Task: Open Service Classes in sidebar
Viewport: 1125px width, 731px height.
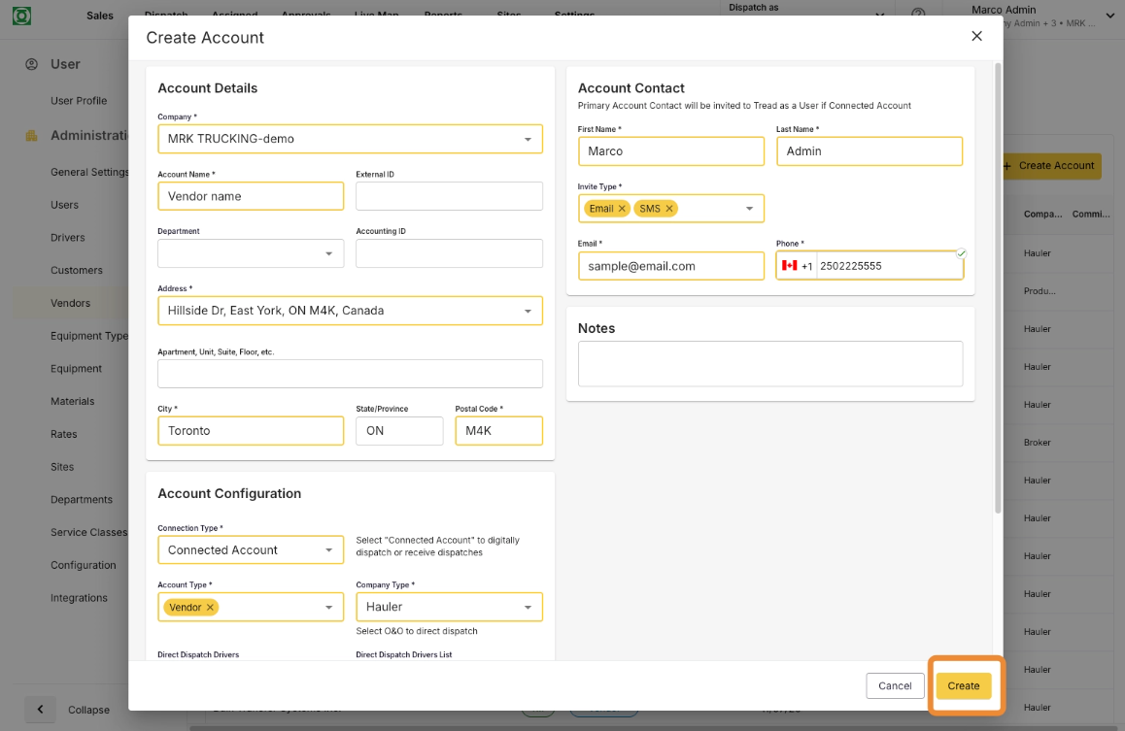Action: [x=89, y=533]
